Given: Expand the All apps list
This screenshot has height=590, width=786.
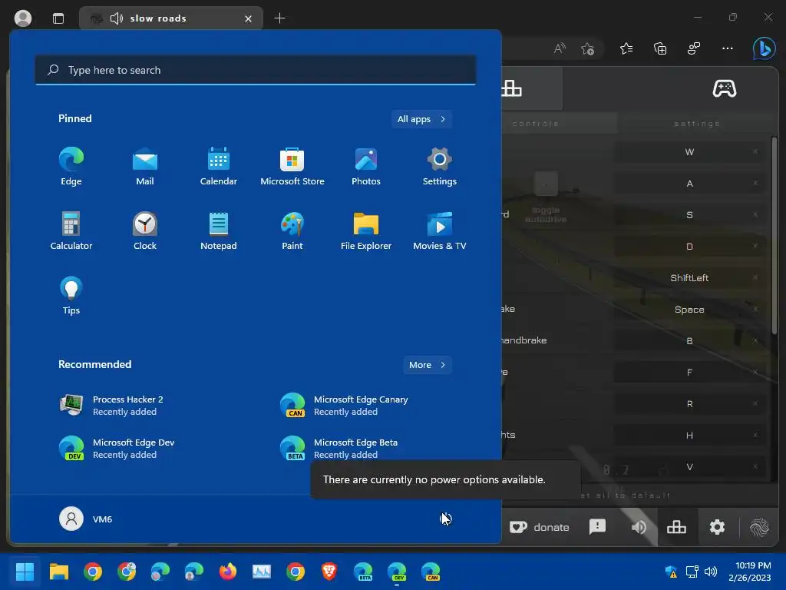Looking at the screenshot, I should click(x=421, y=119).
